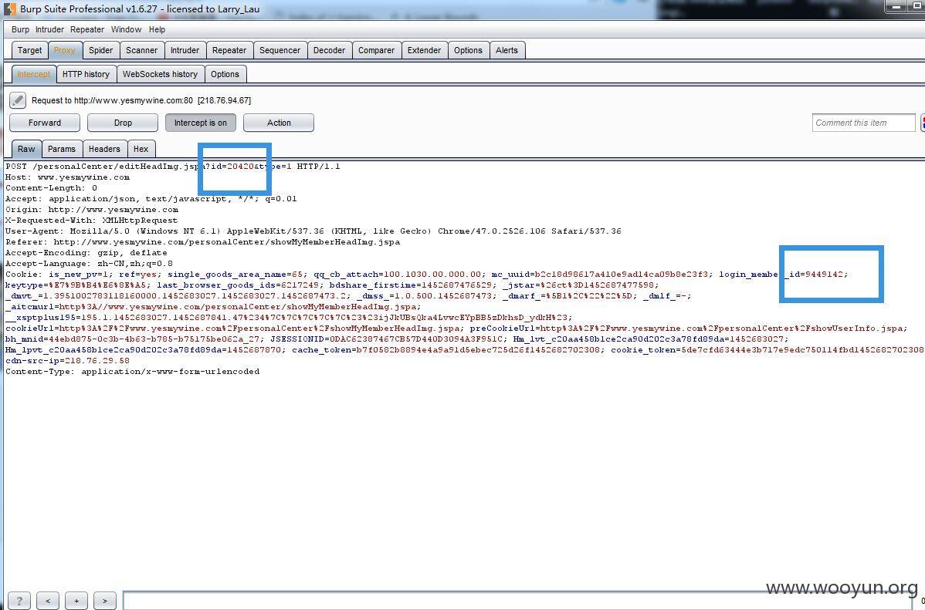Viewport: 925px width, 610px height.
Task: Click the help question mark button
Action: [19, 601]
